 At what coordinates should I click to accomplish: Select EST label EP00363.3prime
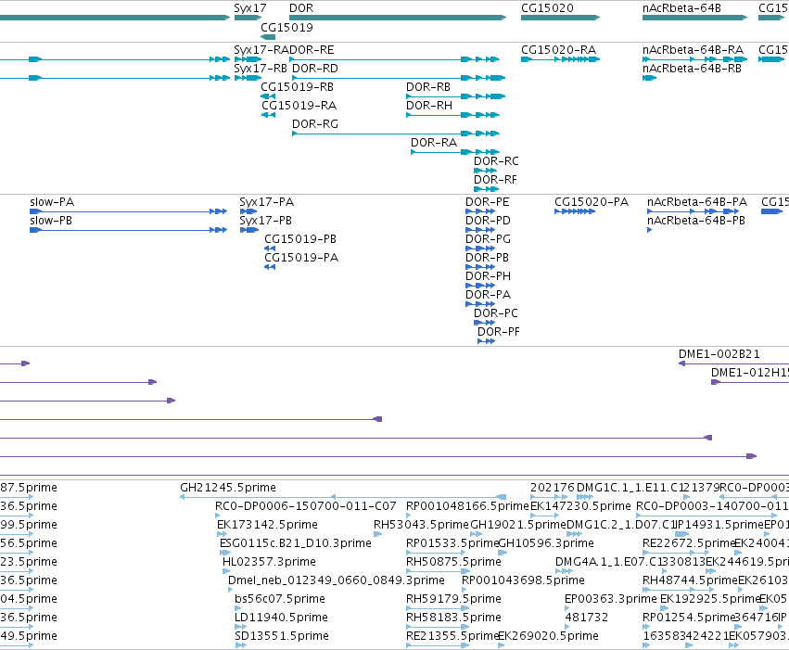tap(611, 600)
